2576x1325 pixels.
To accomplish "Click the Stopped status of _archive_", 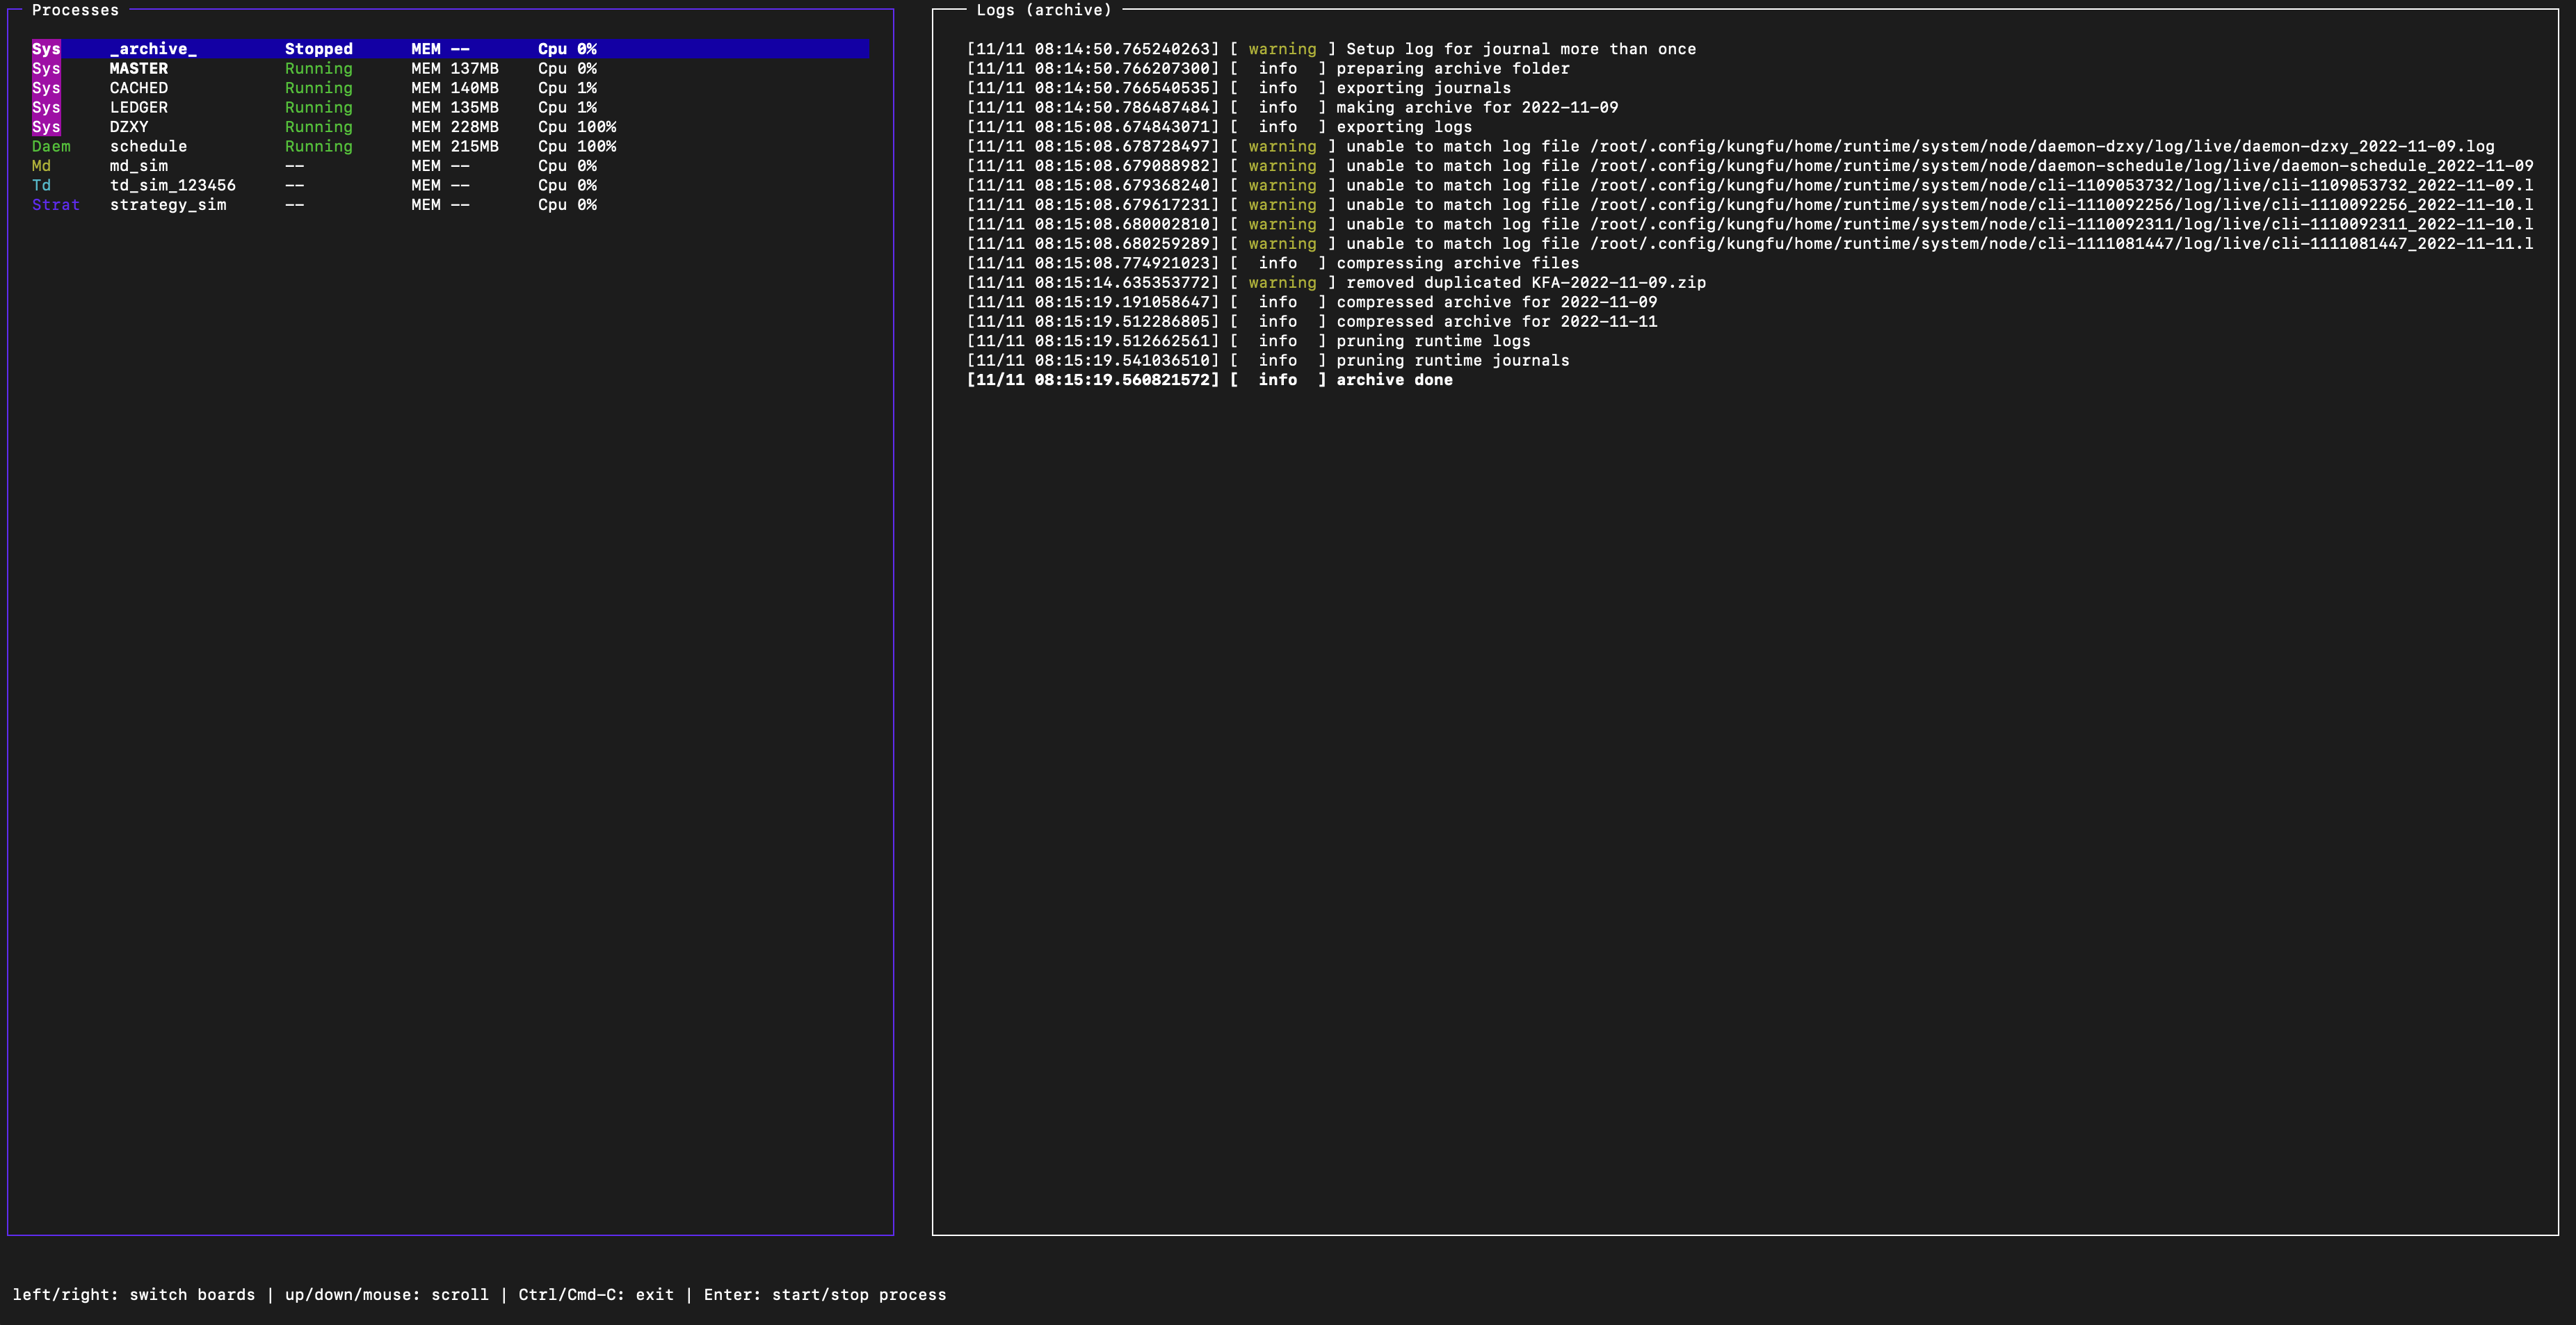I will coord(319,49).
